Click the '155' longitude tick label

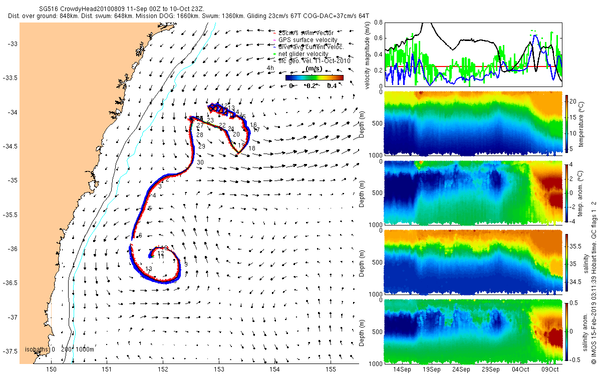click(x=330, y=369)
